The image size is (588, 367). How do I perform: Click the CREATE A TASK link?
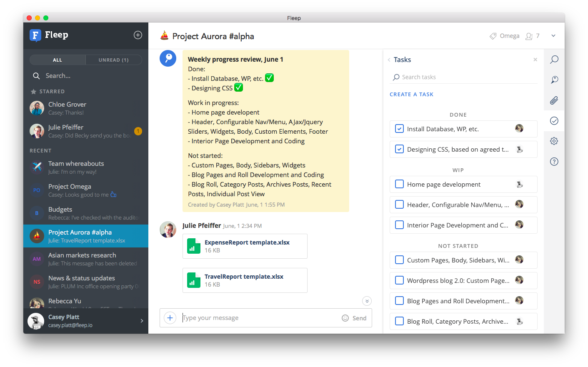pos(411,94)
